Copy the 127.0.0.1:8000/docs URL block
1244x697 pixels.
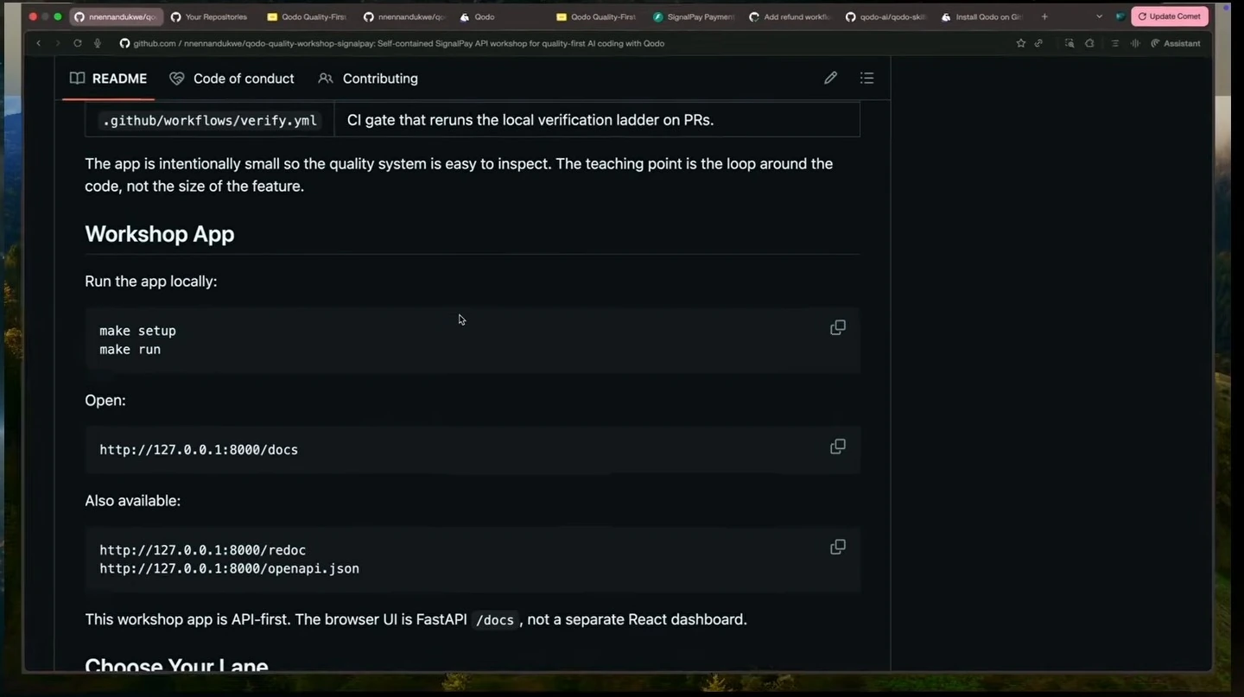coord(838,447)
